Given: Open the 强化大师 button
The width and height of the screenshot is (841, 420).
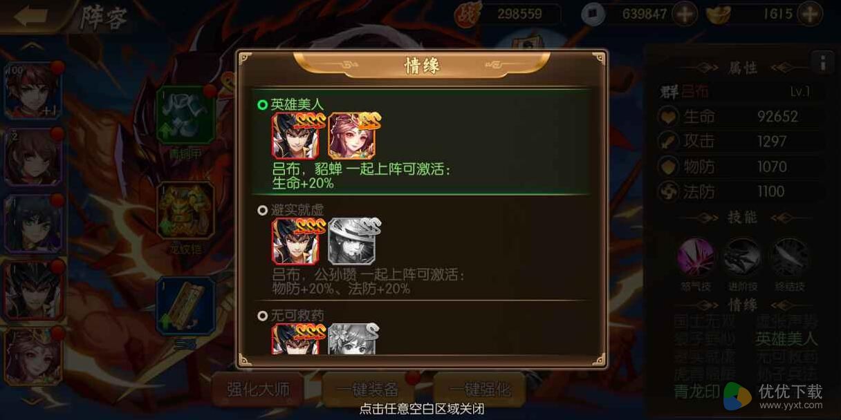Looking at the screenshot, I should coord(257,389).
